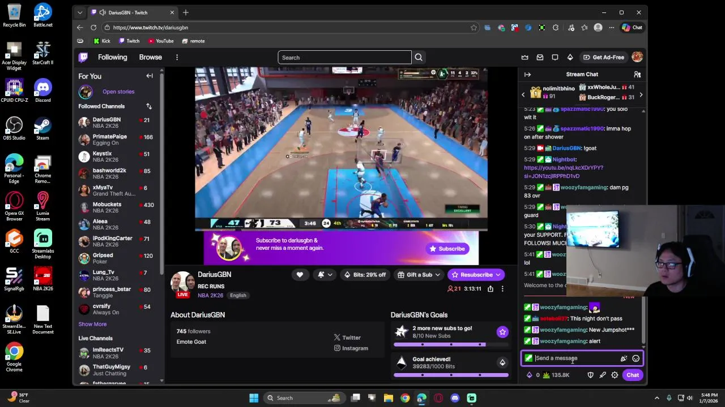Screen dimensions: 725x407
Task: Open the remote bookmark
Action: click(x=193, y=41)
